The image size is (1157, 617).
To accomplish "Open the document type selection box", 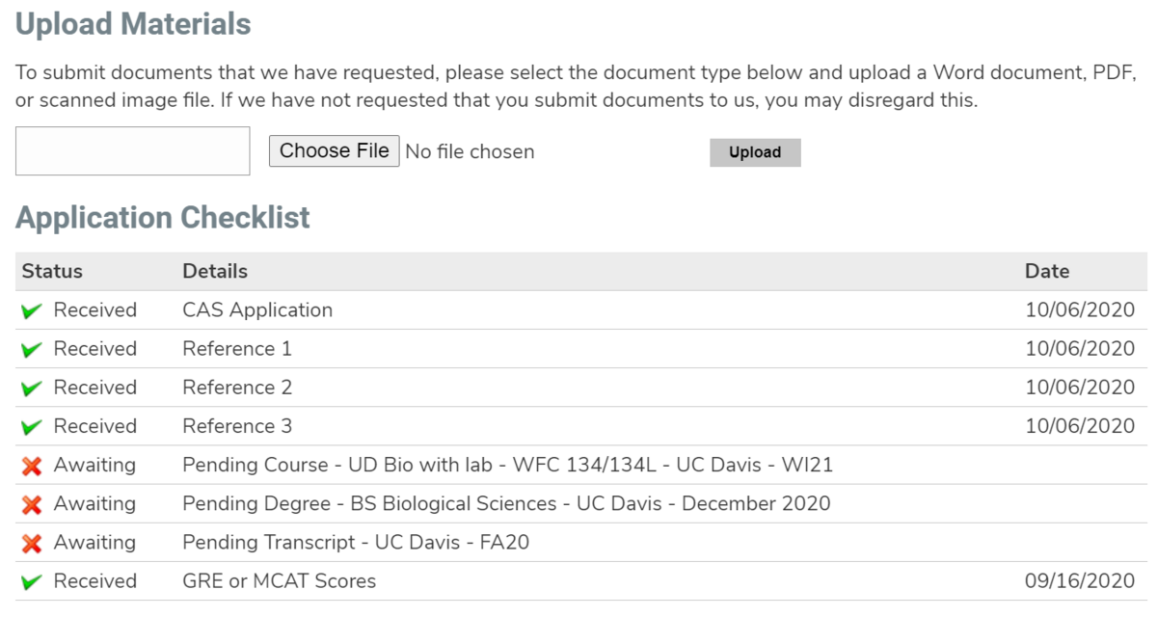I will click(132, 151).
